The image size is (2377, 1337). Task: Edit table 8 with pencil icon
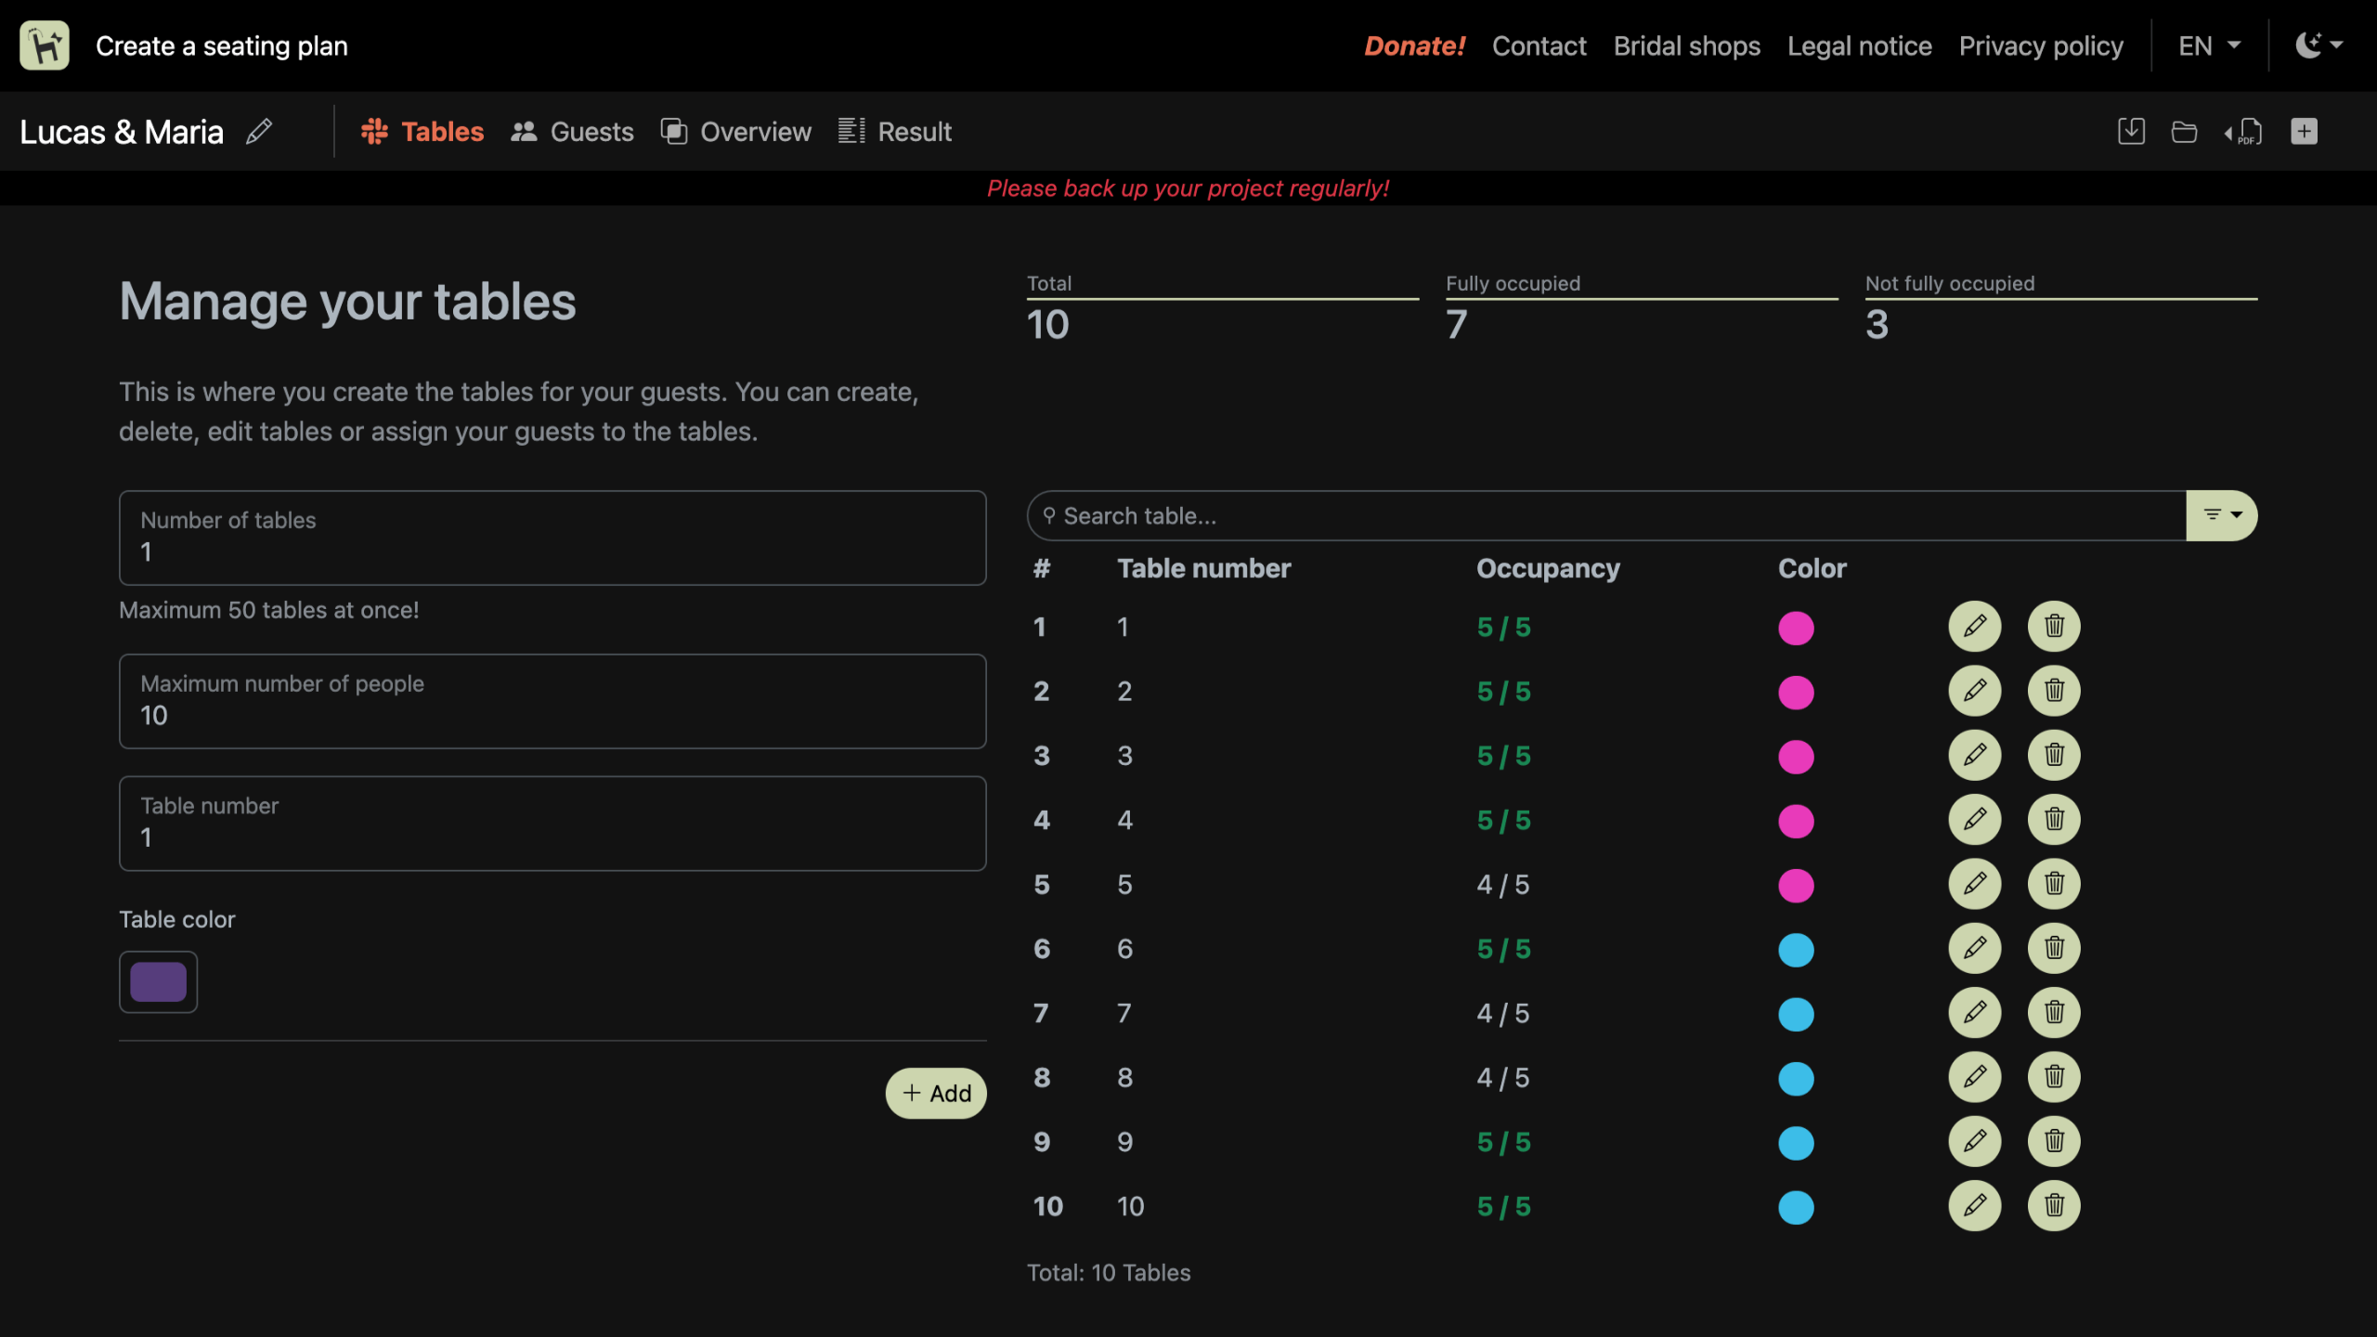(x=1975, y=1077)
